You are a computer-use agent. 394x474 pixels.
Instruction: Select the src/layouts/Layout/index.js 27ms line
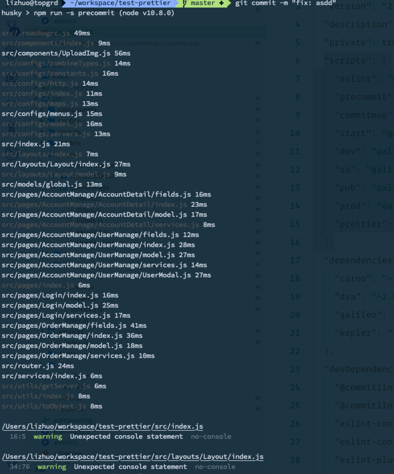click(x=66, y=164)
